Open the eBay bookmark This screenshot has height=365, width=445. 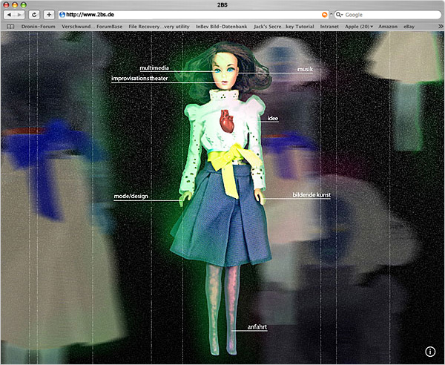[x=409, y=27]
